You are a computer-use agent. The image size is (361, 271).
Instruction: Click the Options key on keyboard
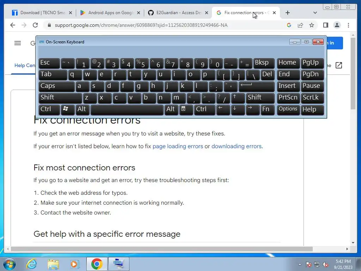pos(288,110)
